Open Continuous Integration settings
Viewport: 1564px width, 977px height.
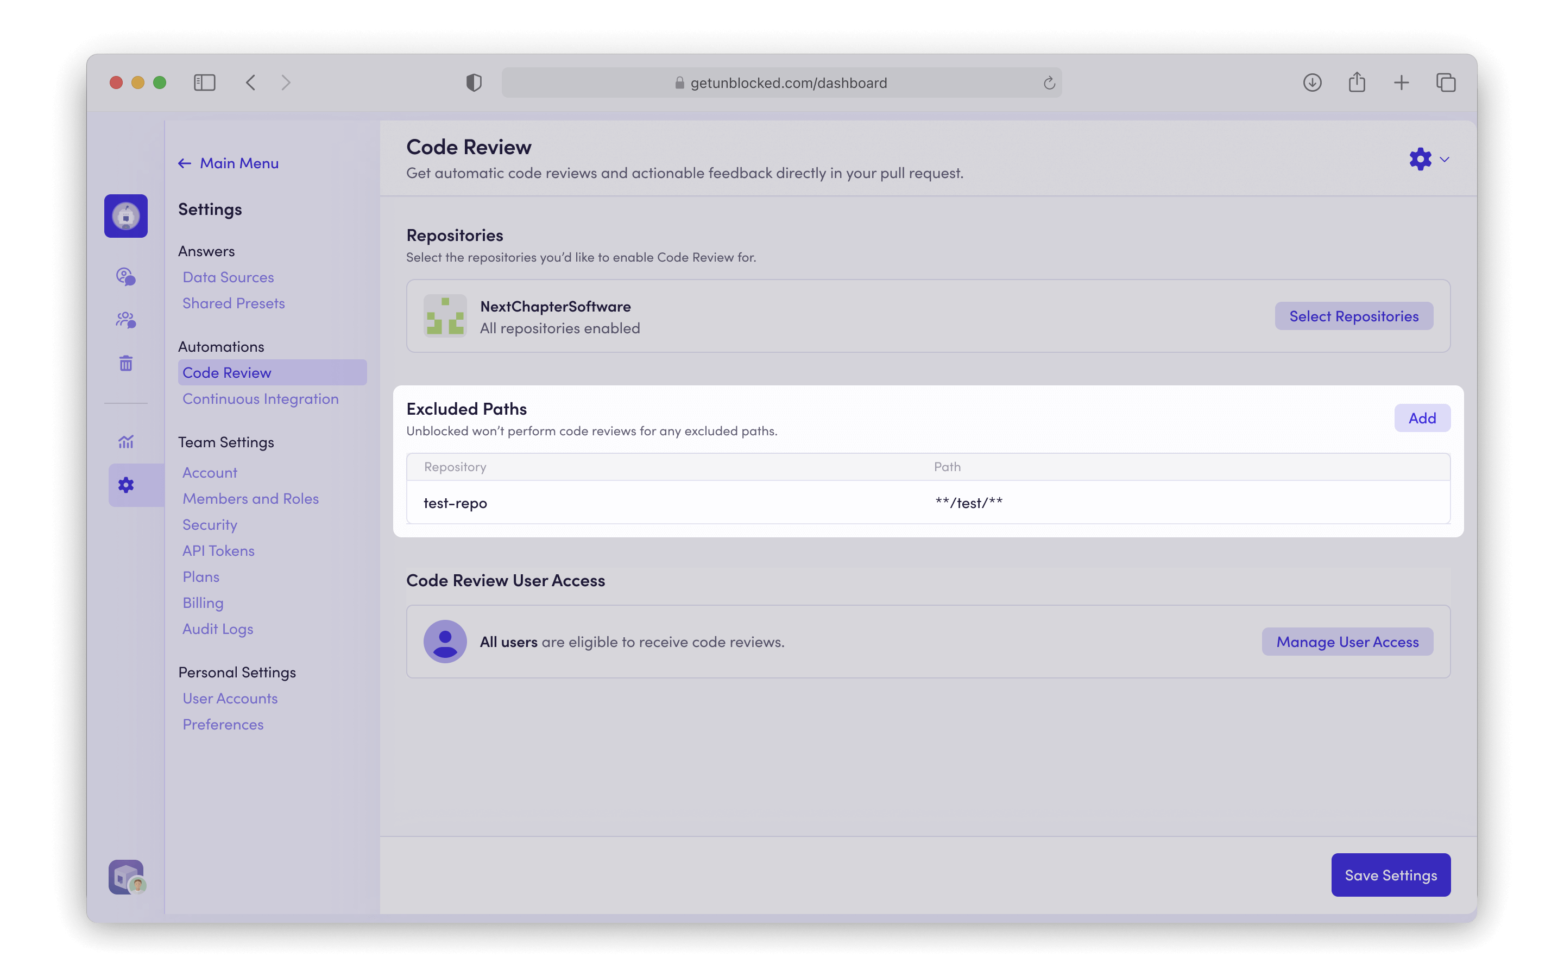(x=261, y=399)
